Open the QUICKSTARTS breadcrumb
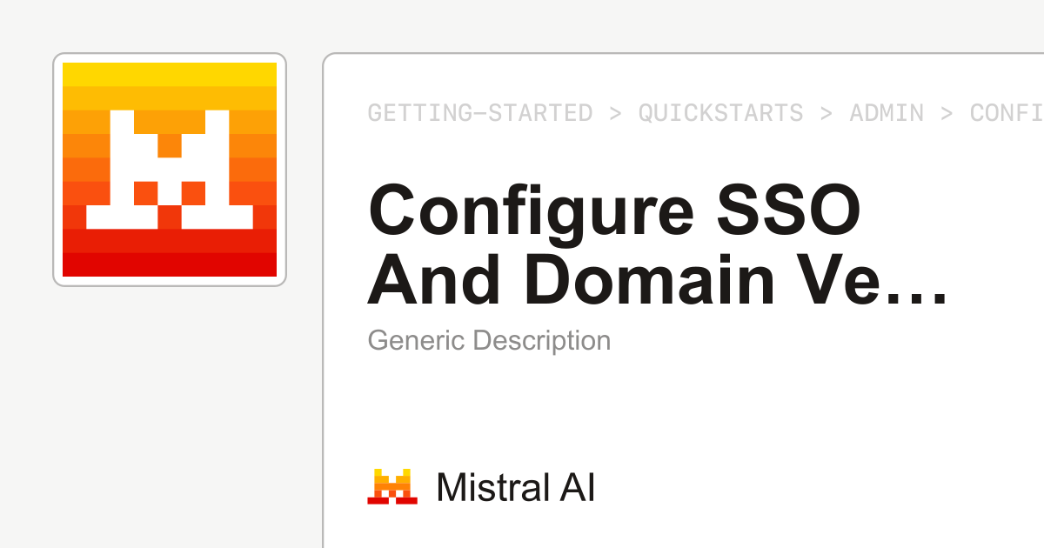 pyautogui.click(x=720, y=113)
